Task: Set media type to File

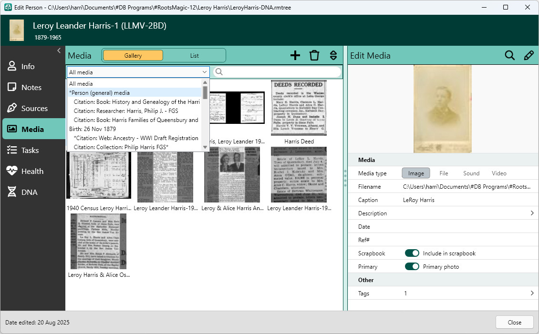Action: tap(444, 173)
